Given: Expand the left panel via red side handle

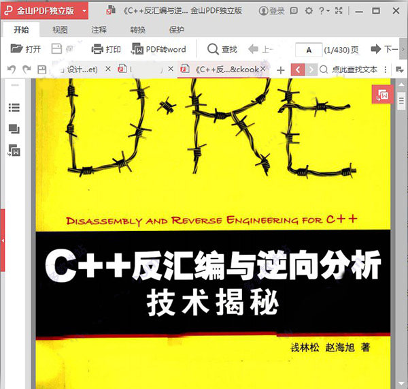Looking at the screenshot, I should click(x=3, y=240).
